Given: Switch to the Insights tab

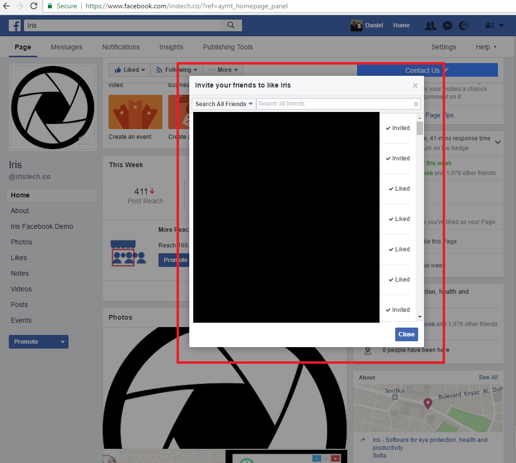Looking at the screenshot, I should 171,47.
